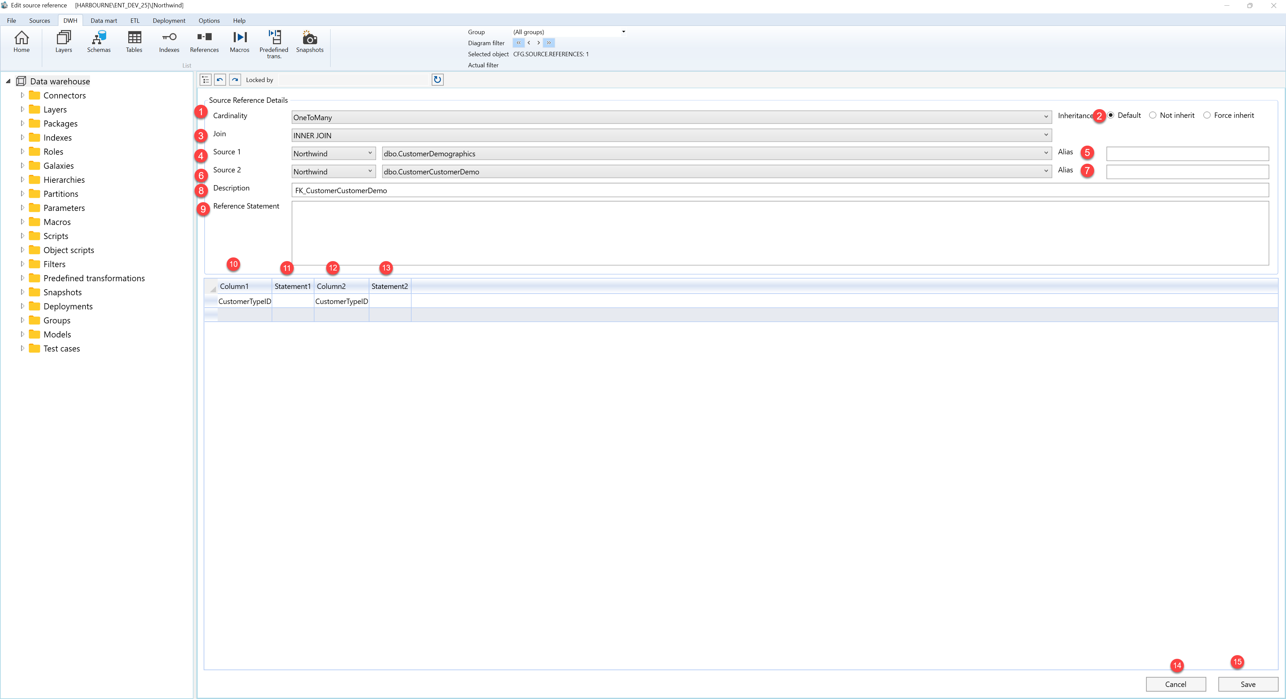1286x699 pixels.
Task: Click the Source 2 Alias field
Action: 1187,172
